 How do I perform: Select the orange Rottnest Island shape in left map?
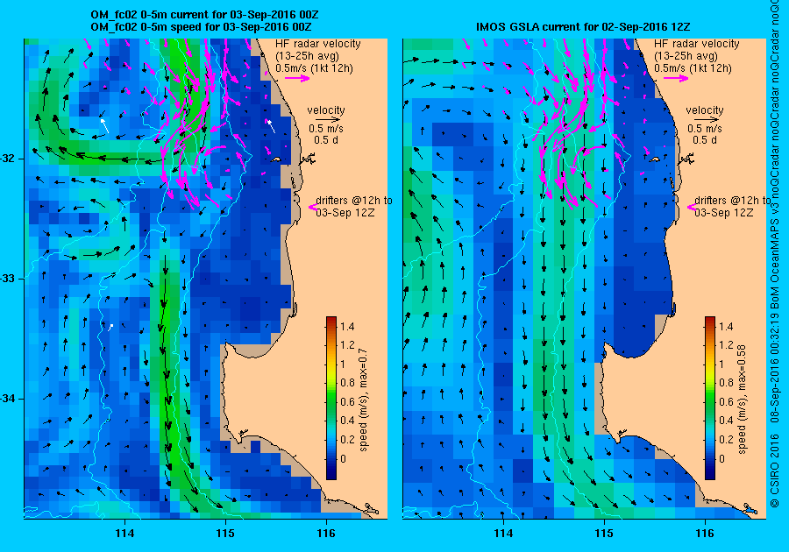pos(276,159)
